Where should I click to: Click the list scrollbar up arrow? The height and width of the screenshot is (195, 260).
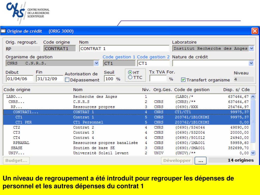click(253, 97)
